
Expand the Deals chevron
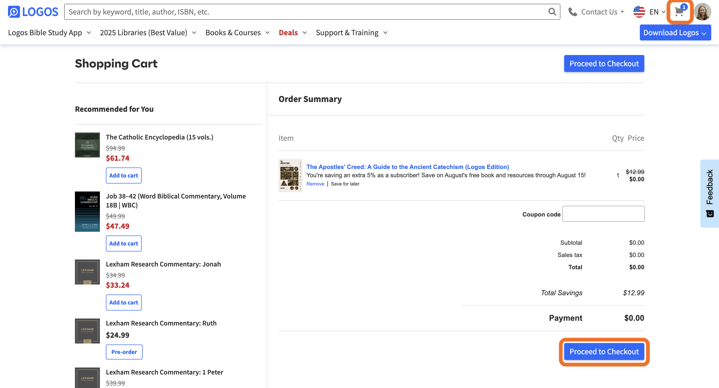[304, 33]
